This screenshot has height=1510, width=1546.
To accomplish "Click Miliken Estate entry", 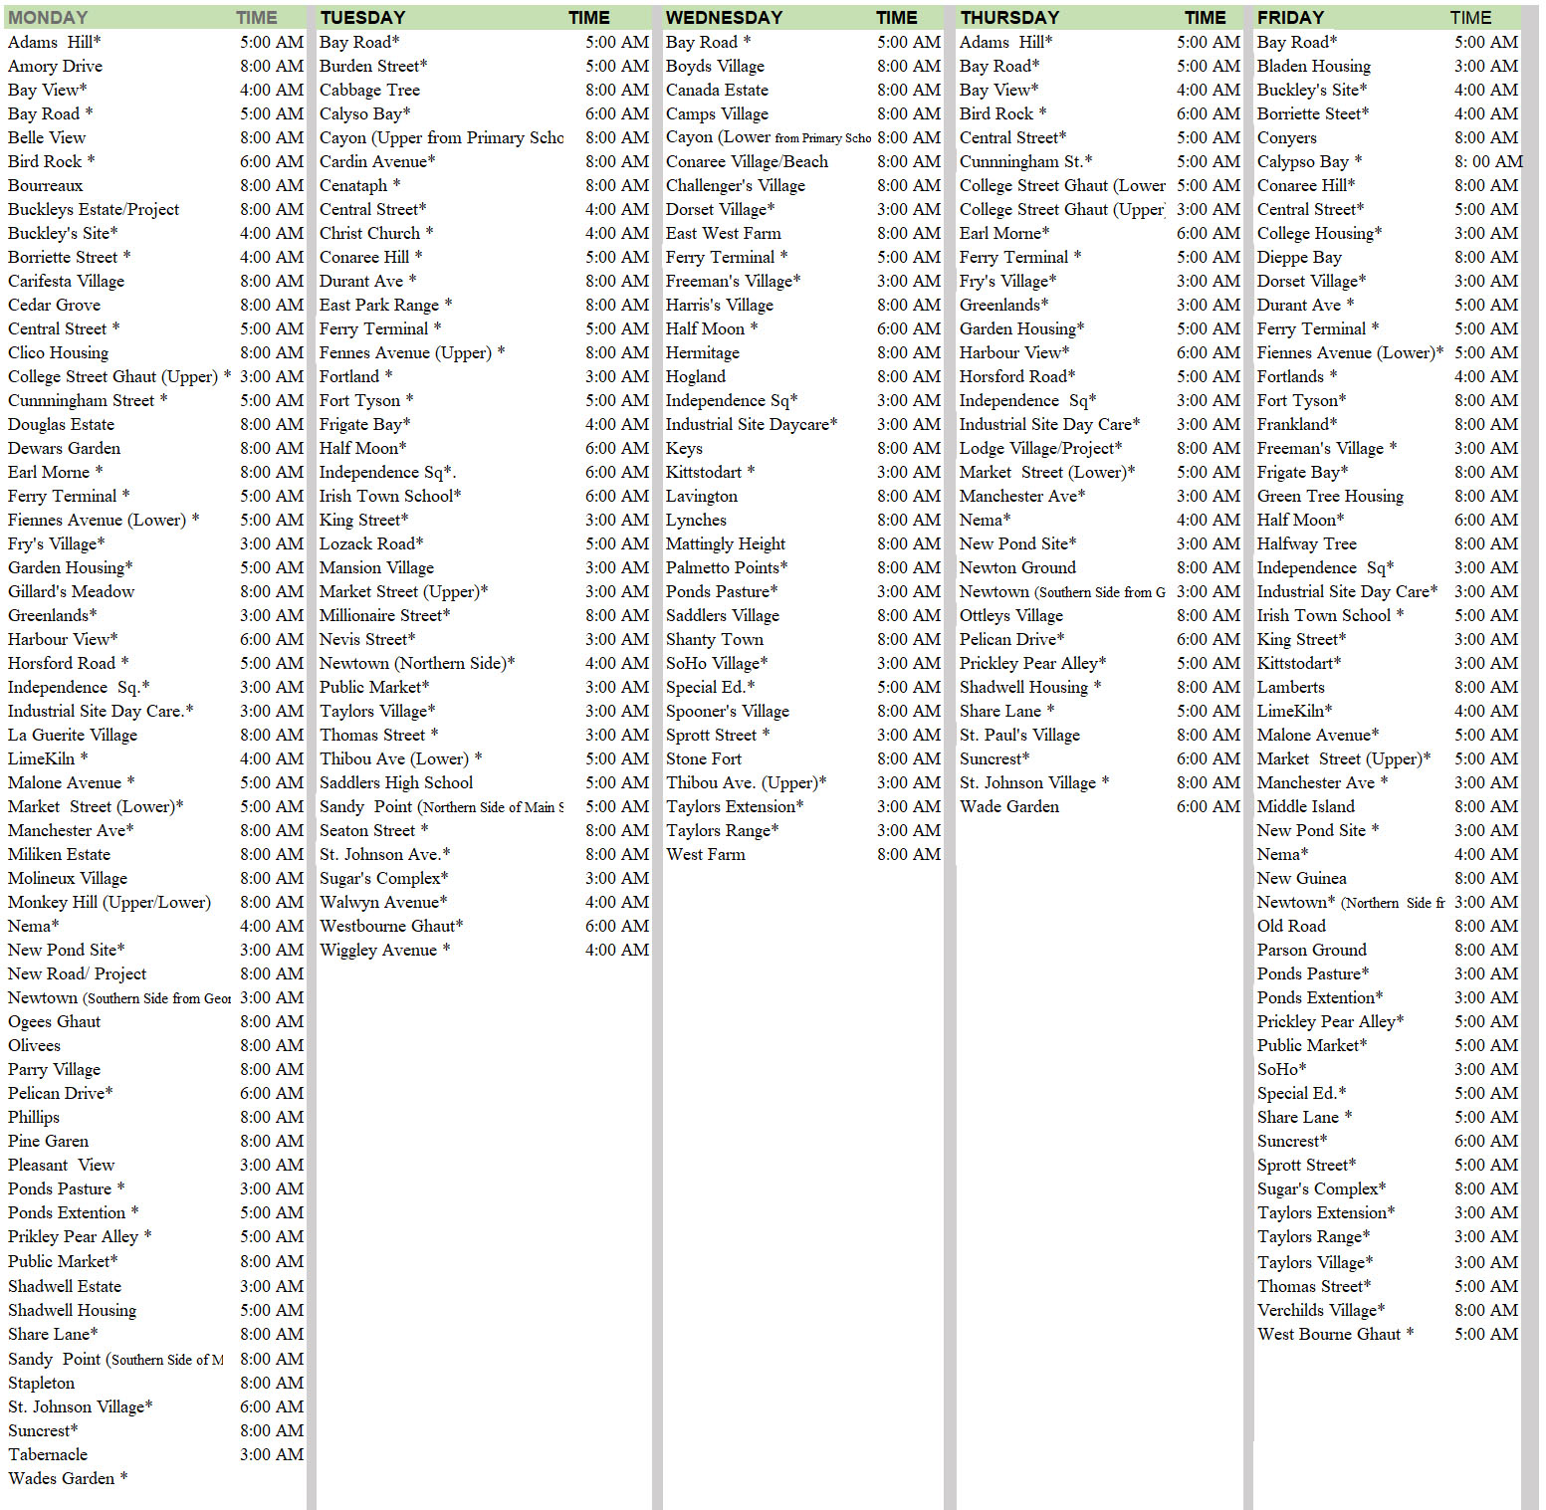I will (x=59, y=854).
